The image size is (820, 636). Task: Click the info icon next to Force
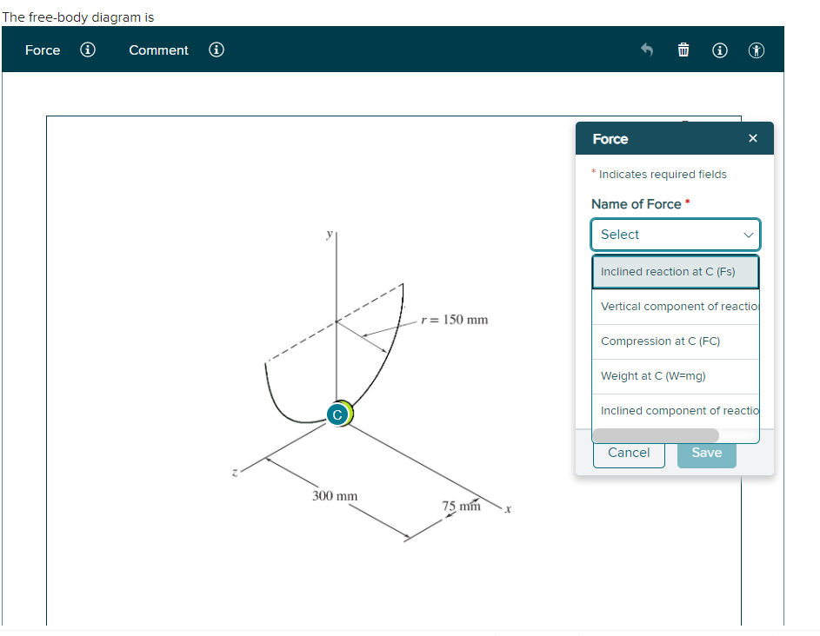pos(87,50)
